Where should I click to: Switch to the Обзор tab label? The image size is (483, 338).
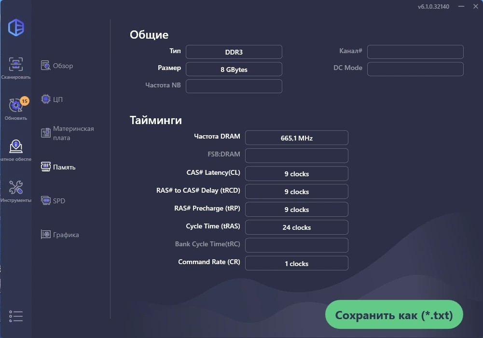[63, 66]
